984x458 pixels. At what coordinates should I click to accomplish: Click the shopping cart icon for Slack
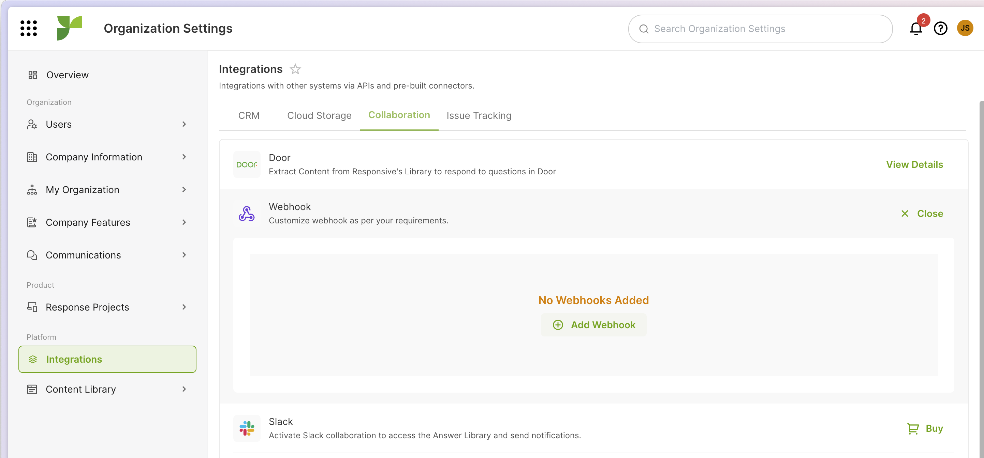(x=913, y=429)
